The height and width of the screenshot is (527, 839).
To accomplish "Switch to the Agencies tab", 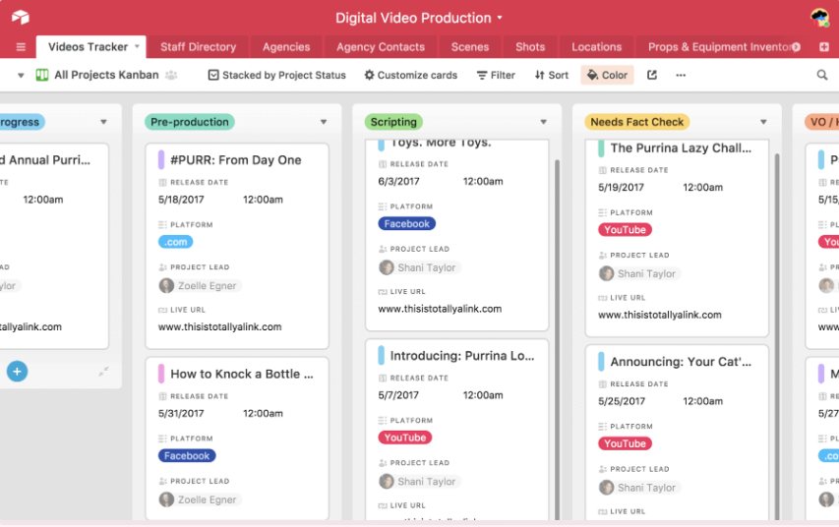I will click(286, 47).
